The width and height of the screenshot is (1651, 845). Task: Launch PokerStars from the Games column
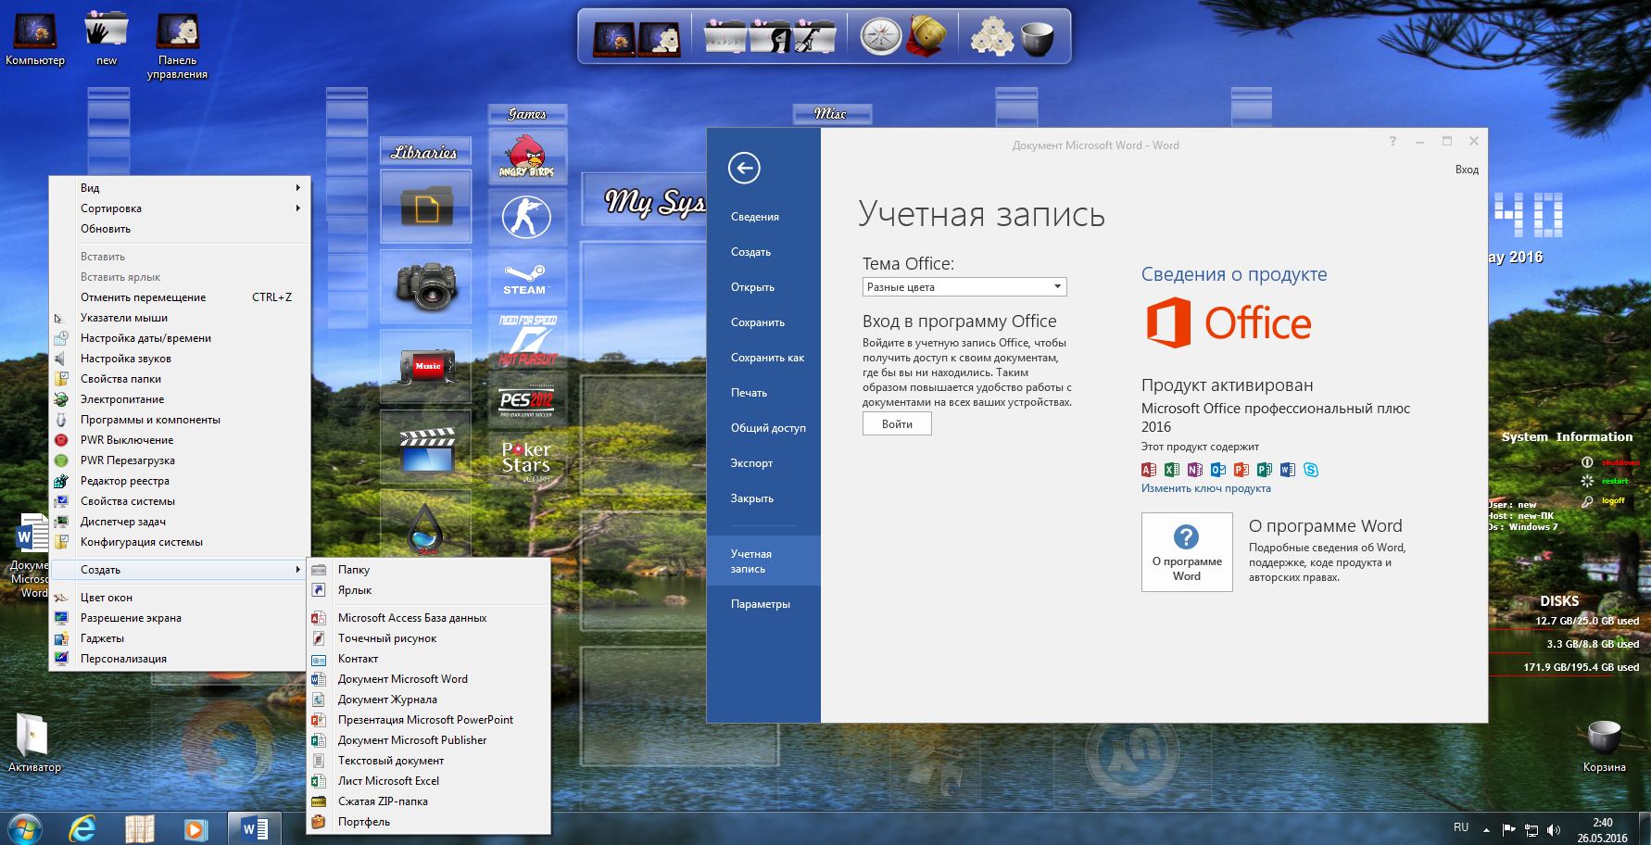pyautogui.click(x=526, y=461)
